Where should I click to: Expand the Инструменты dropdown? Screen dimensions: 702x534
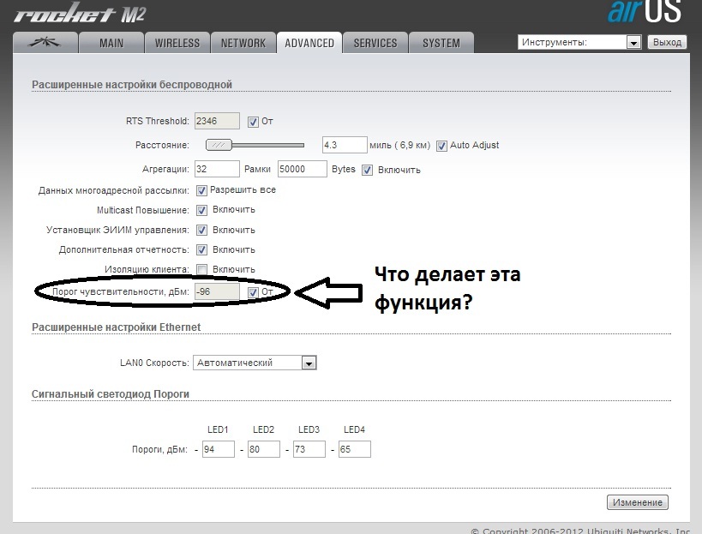[579, 42]
